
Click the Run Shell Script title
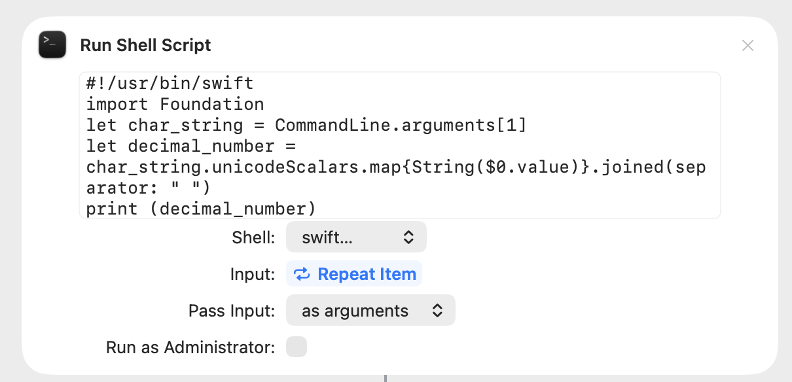(x=145, y=45)
